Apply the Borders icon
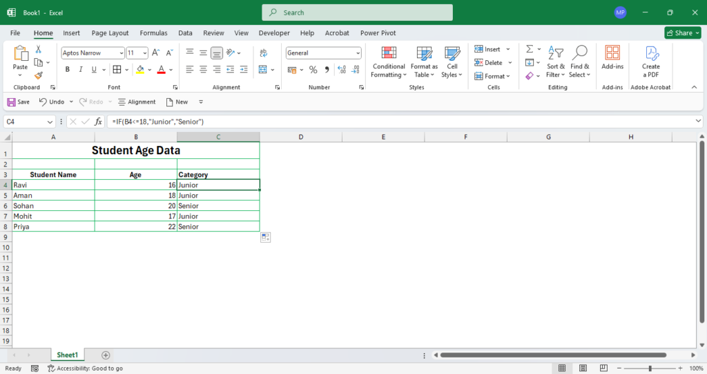This screenshot has width=707, height=374. (x=117, y=70)
